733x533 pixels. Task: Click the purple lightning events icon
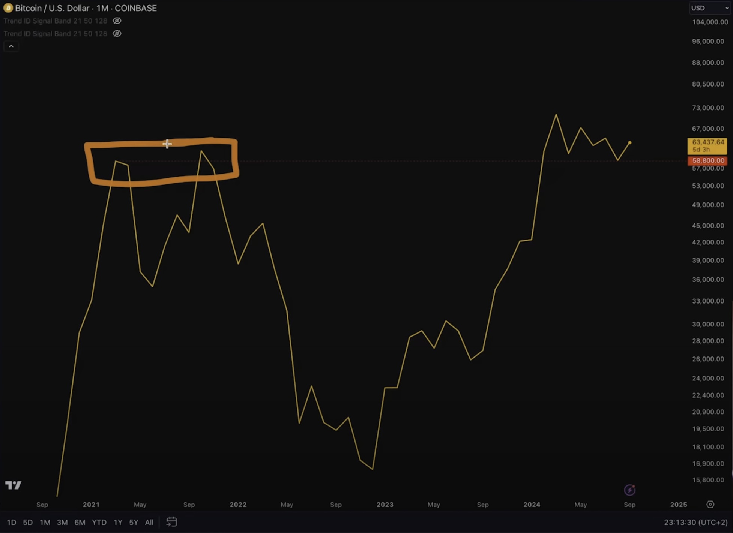pyautogui.click(x=629, y=490)
